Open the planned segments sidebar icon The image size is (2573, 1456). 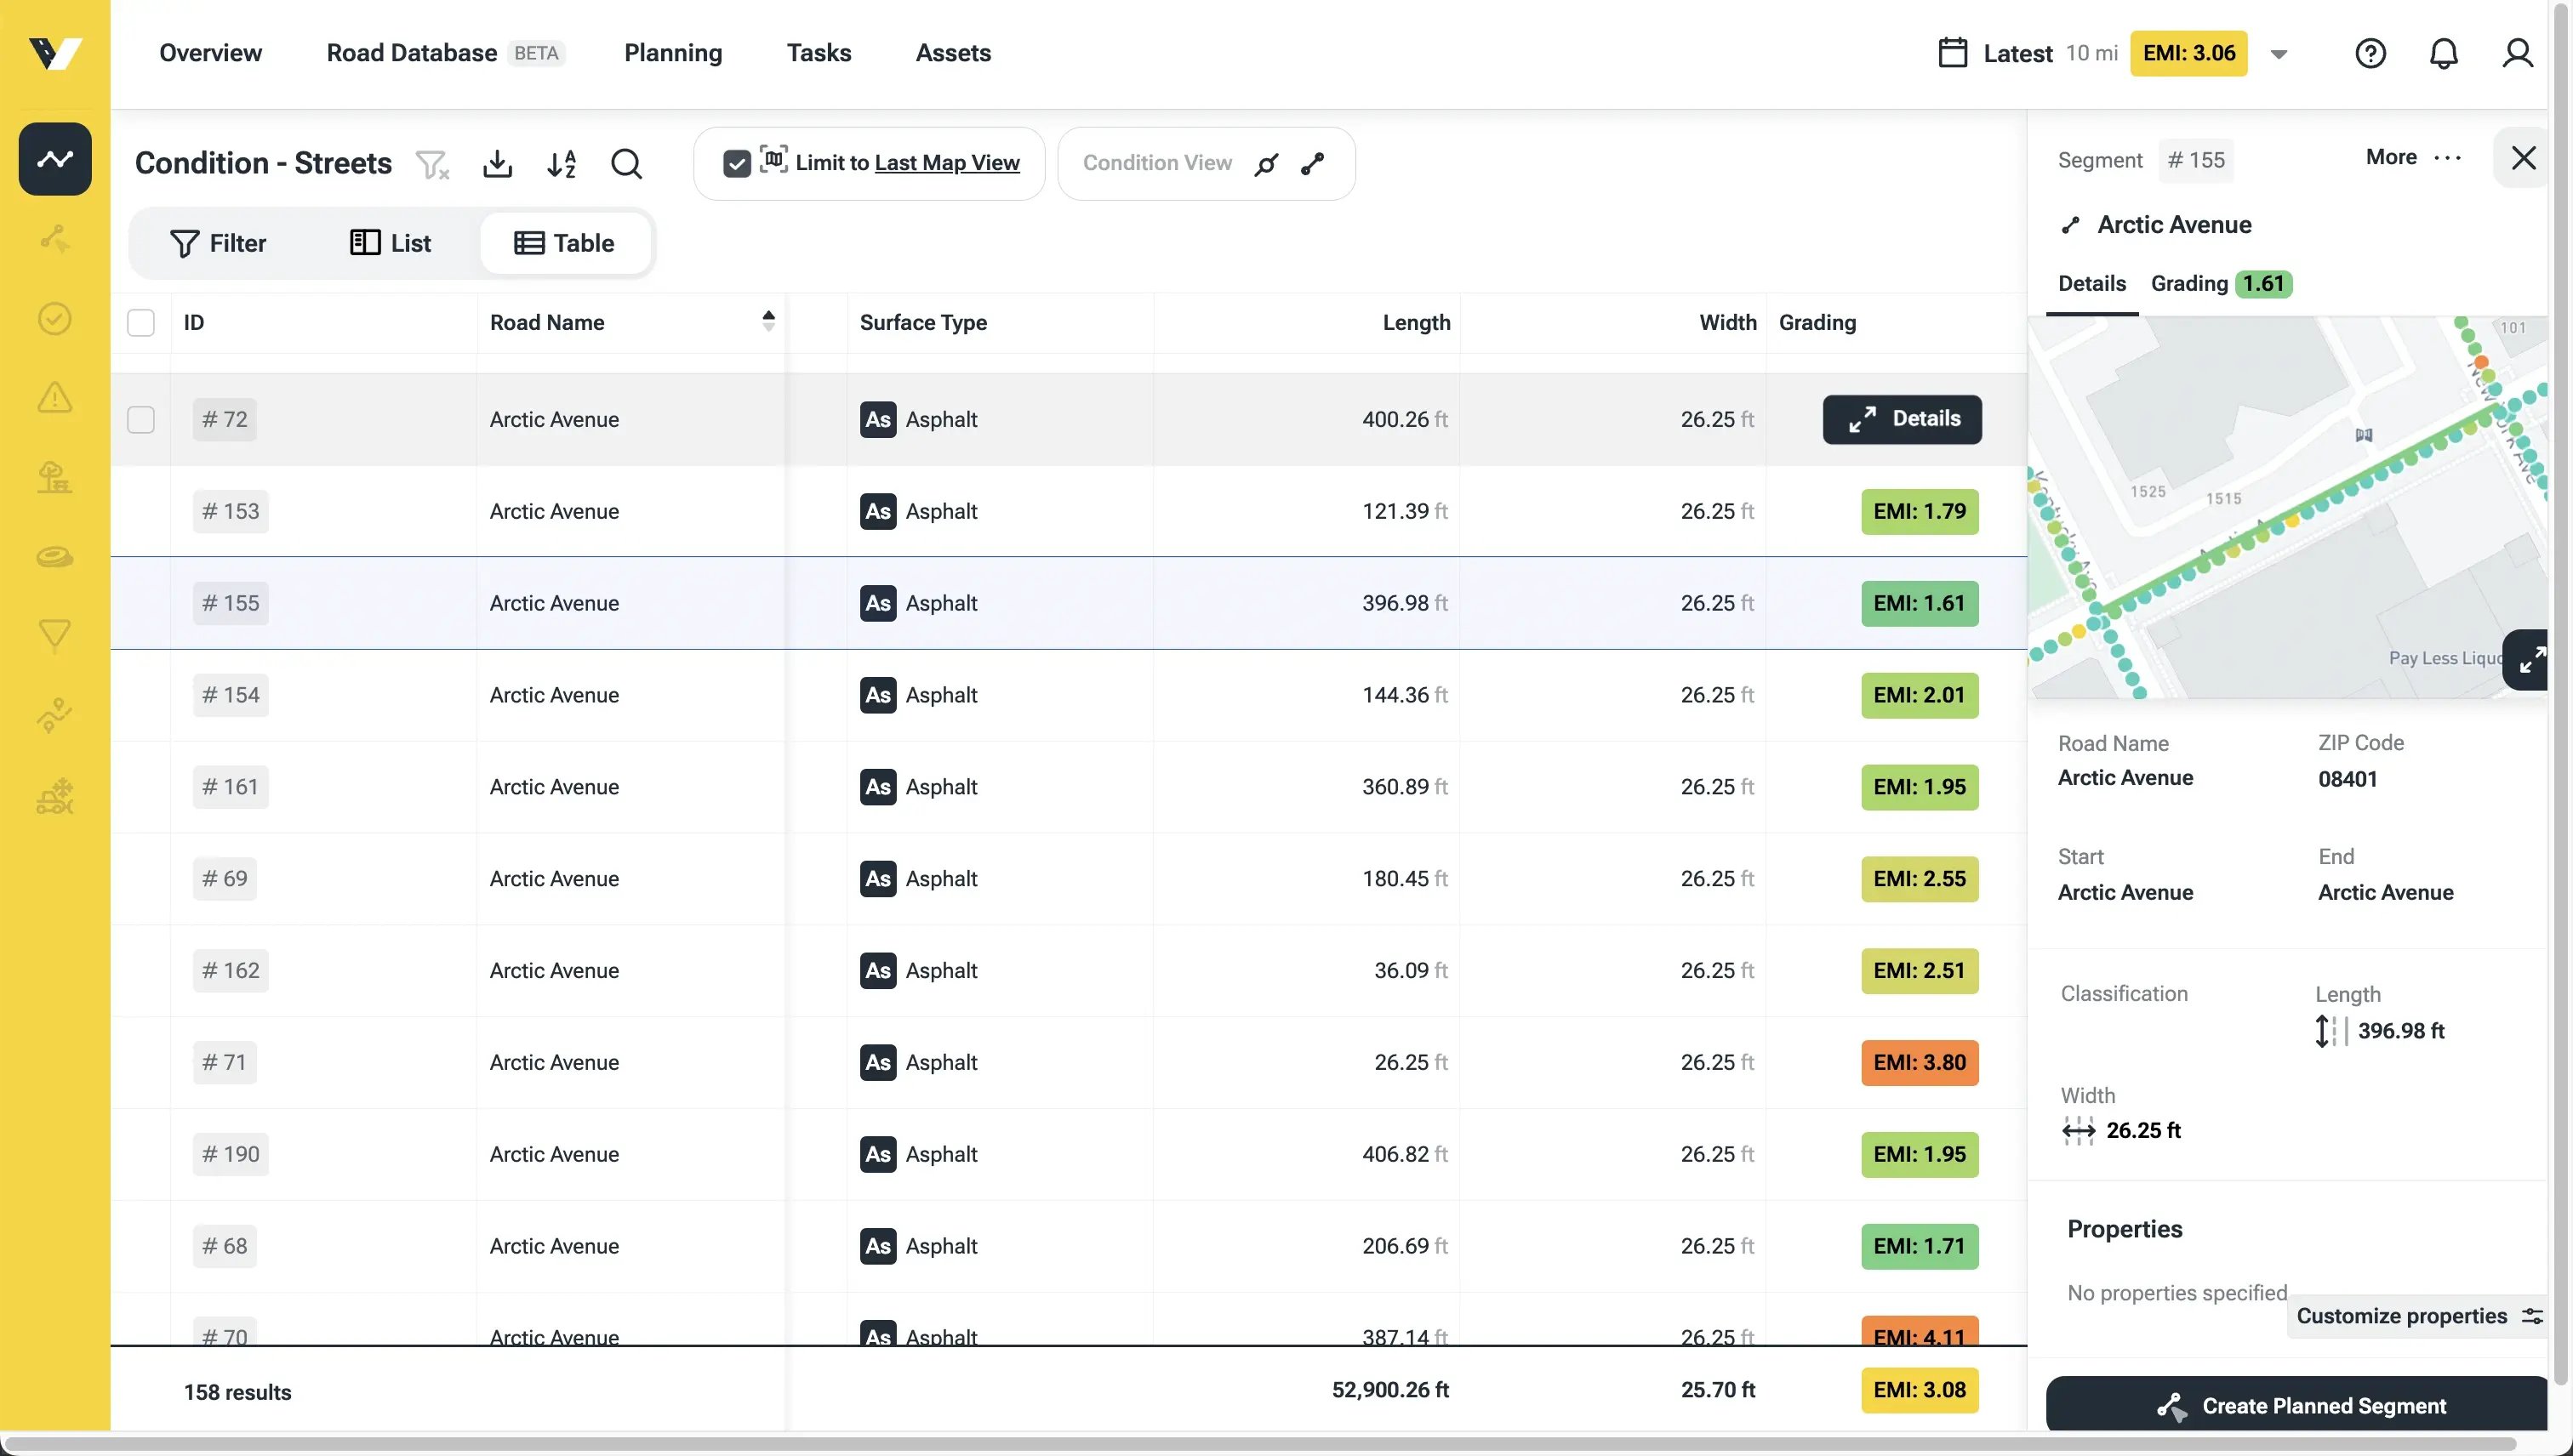point(55,239)
